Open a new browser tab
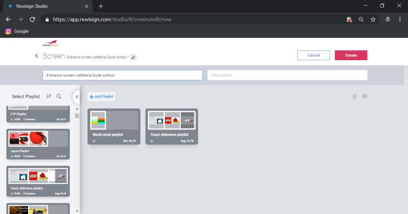The height and width of the screenshot is (214, 408). [100, 6]
